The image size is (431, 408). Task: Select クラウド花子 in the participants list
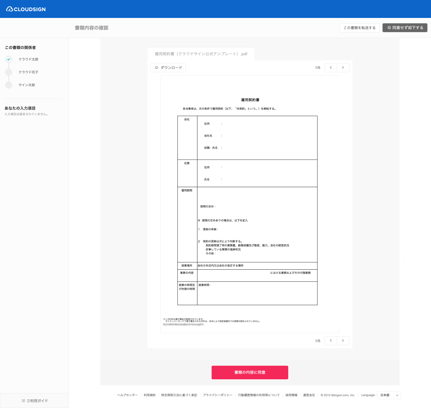[28, 72]
